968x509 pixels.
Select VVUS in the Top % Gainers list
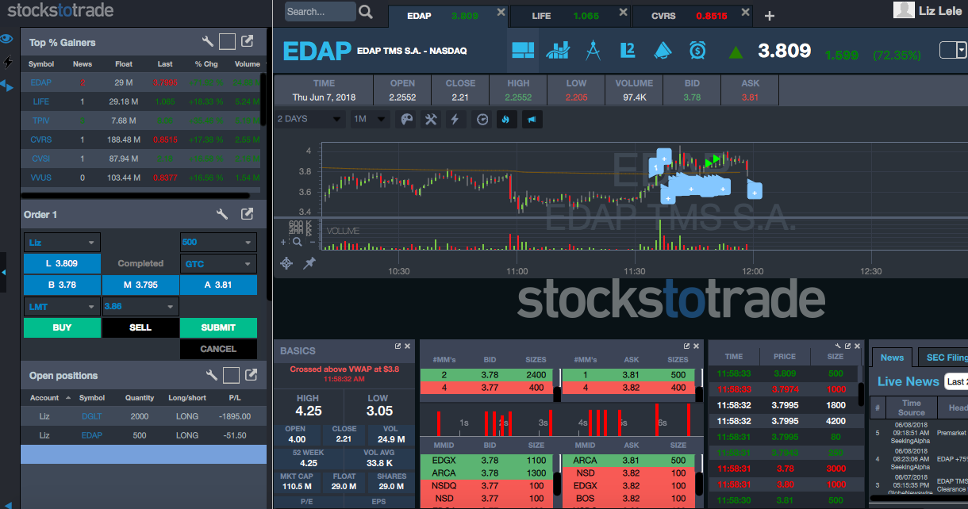[x=40, y=178]
